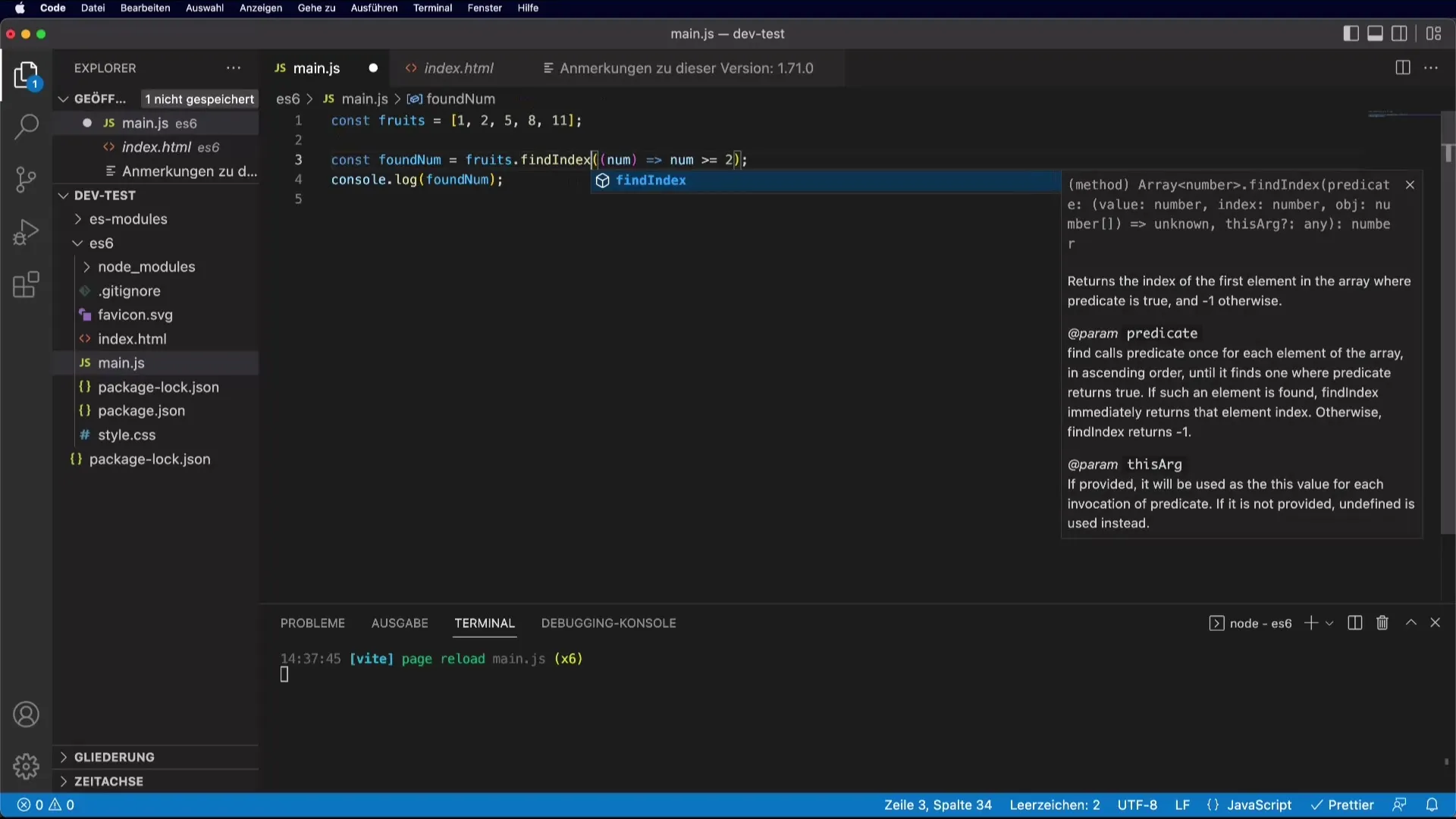
Task: Open the Explorer view in activity bar
Action: [27, 76]
